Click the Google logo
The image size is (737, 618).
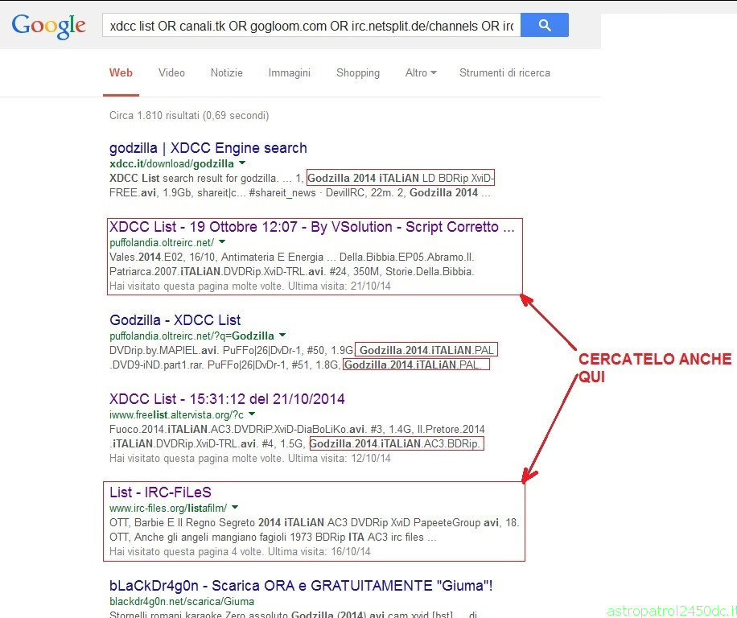[x=49, y=26]
